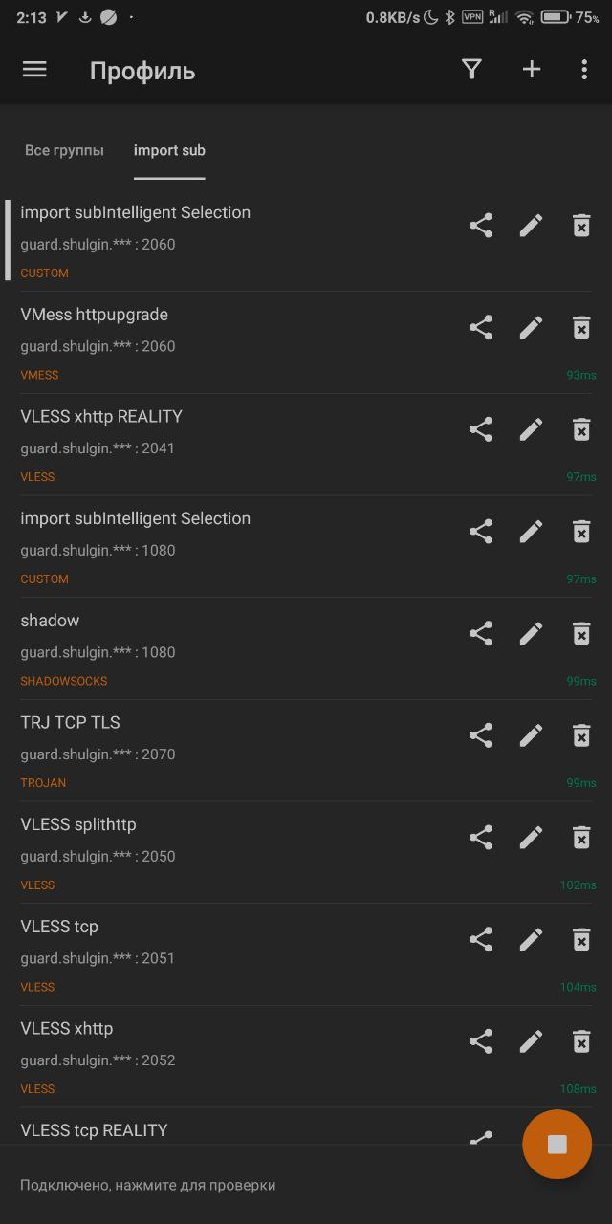Delete the VLESS tcp profile

coord(581,939)
